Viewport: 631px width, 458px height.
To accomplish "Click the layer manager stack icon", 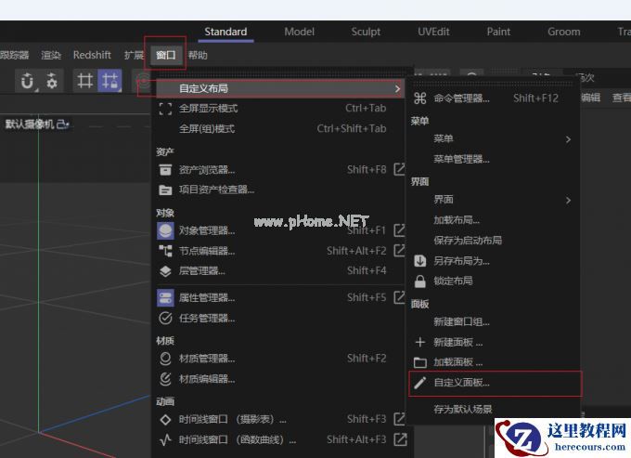I will [x=165, y=271].
